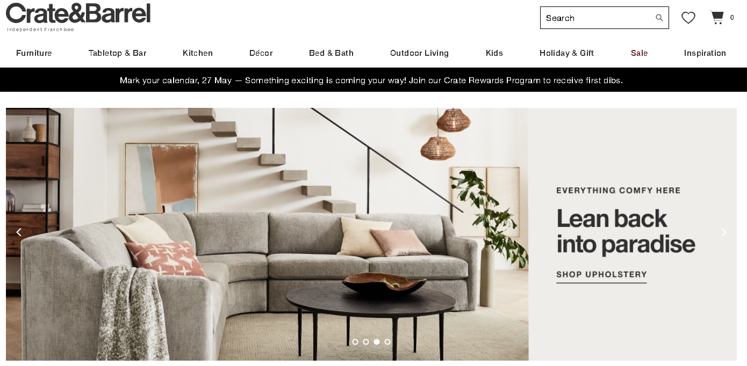The height and width of the screenshot is (366, 747).
Task: Click the search magnifier icon
Action: click(x=659, y=18)
